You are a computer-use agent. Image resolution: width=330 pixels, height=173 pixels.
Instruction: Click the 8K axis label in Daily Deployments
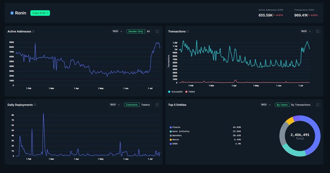(13, 115)
